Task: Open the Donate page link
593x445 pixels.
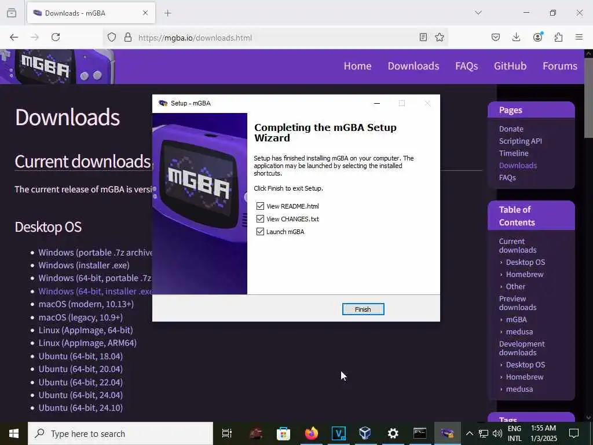Action: pyautogui.click(x=511, y=129)
